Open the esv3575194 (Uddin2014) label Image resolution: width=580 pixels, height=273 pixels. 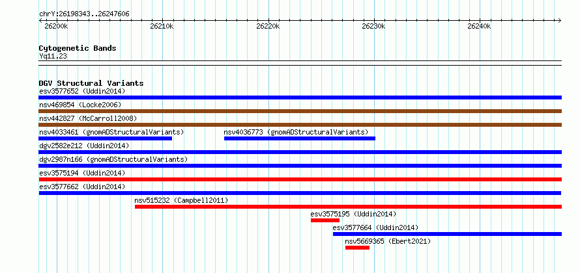coord(82,173)
